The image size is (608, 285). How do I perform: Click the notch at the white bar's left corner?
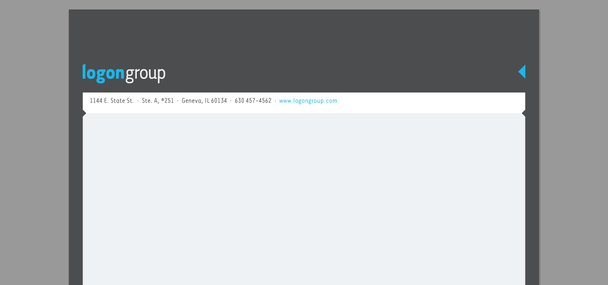84,113
